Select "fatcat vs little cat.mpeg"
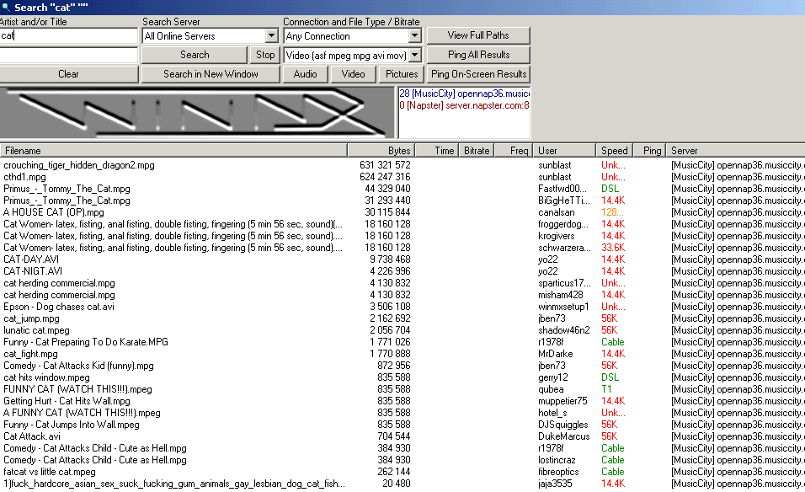The width and height of the screenshot is (805, 492). [50, 473]
